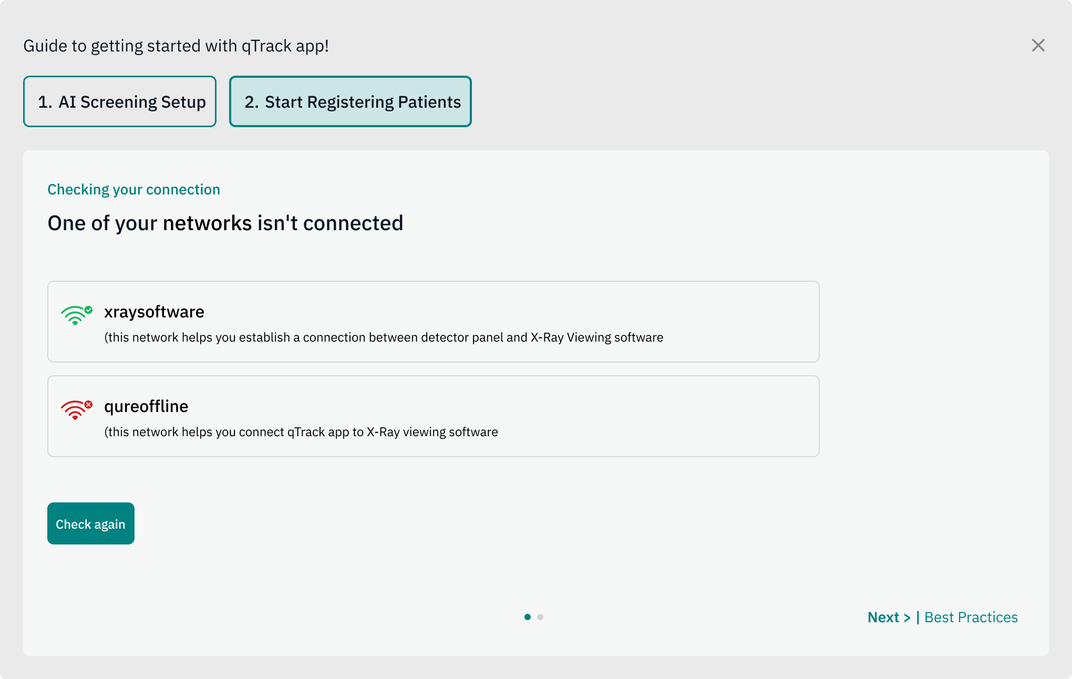Select the first pagination dot
This screenshot has width=1072, height=679.
pyautogui.click(x=528, y=617)
